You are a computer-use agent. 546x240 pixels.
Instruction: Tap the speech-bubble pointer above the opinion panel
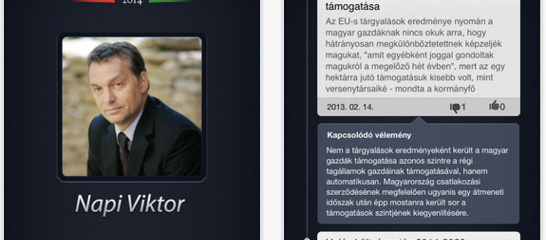pos(419,120)
